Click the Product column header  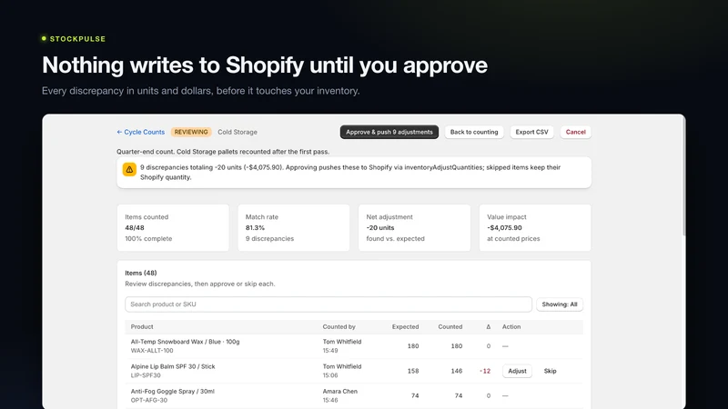142,327
